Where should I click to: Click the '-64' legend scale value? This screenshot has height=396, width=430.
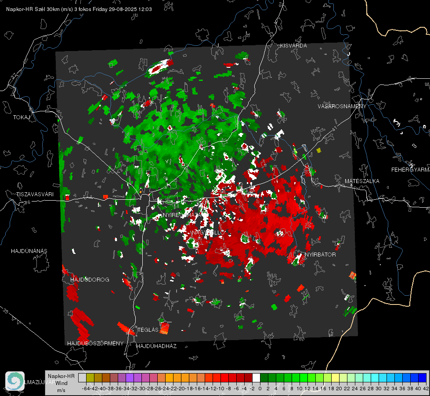[86, 389]
